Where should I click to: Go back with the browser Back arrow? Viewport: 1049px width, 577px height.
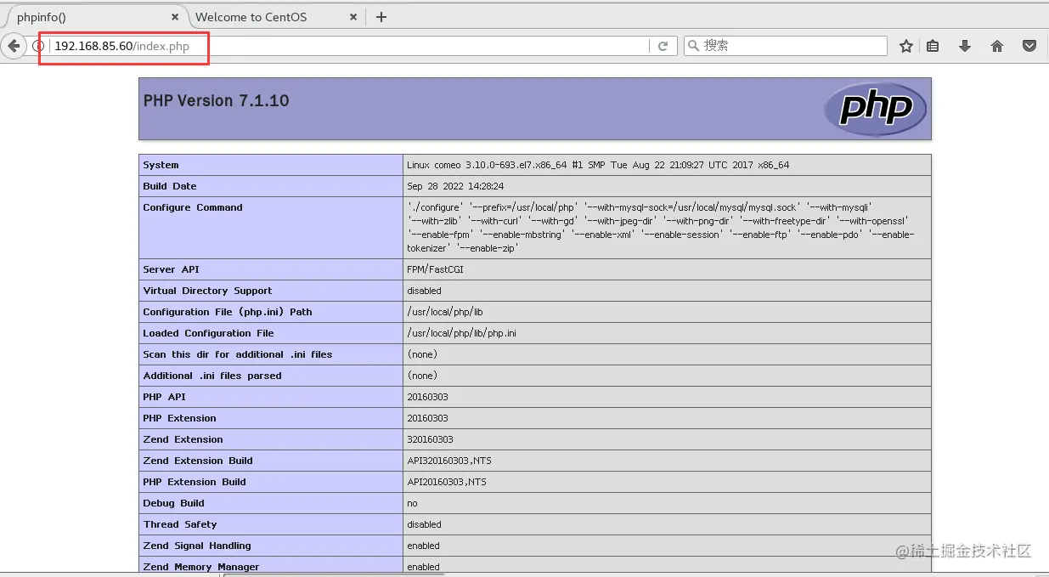pyautogui.click(x=14, y=46)
